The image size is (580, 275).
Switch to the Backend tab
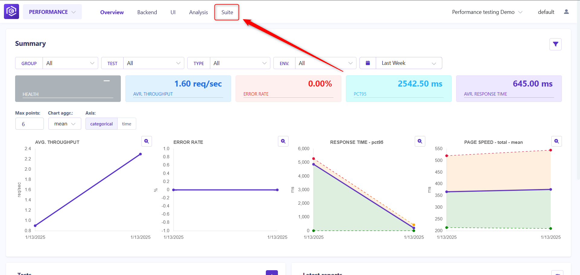(147, 12)
